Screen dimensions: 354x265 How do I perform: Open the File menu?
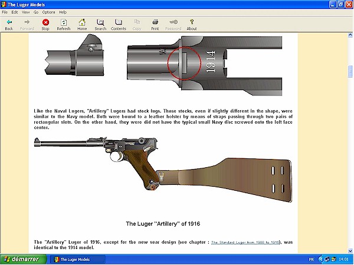(x=5, y=12)
